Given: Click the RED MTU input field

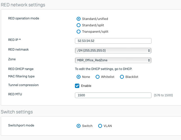Looking at the screenshot, I should 113,95.
